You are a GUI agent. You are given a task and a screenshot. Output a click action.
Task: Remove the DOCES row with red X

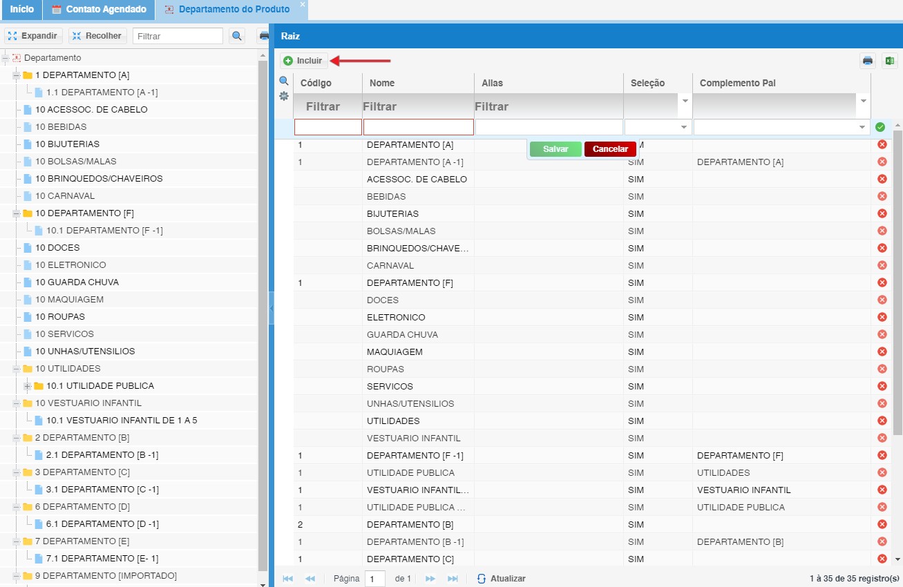tap(882, 300)
